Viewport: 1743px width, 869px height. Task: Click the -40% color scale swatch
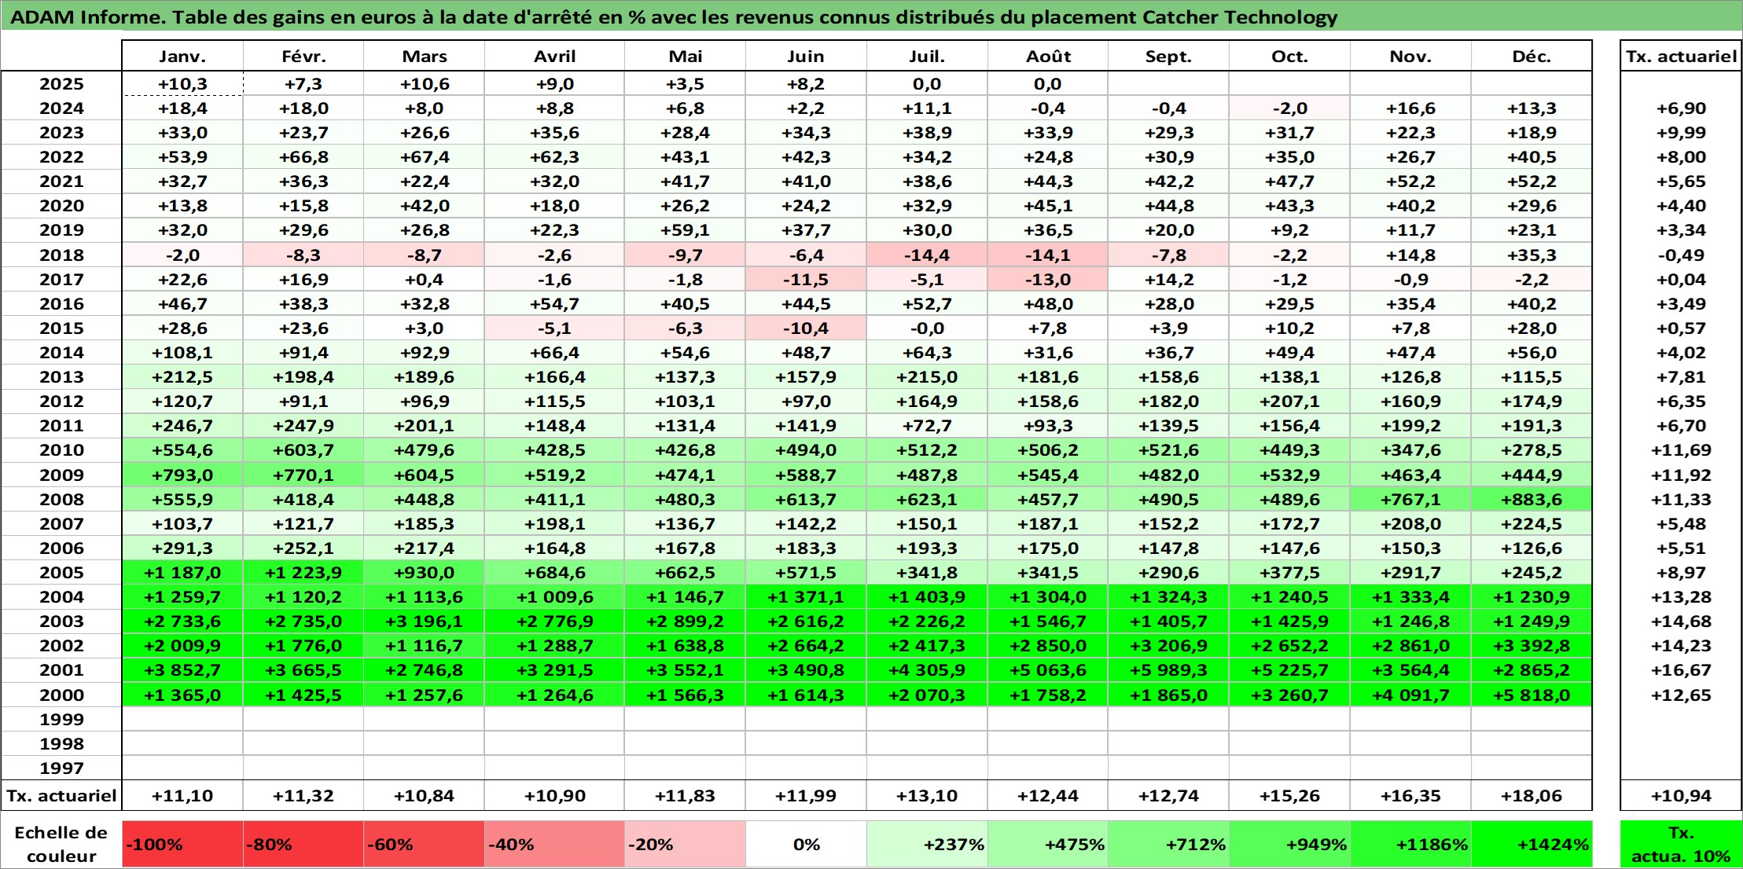[555, 845]
